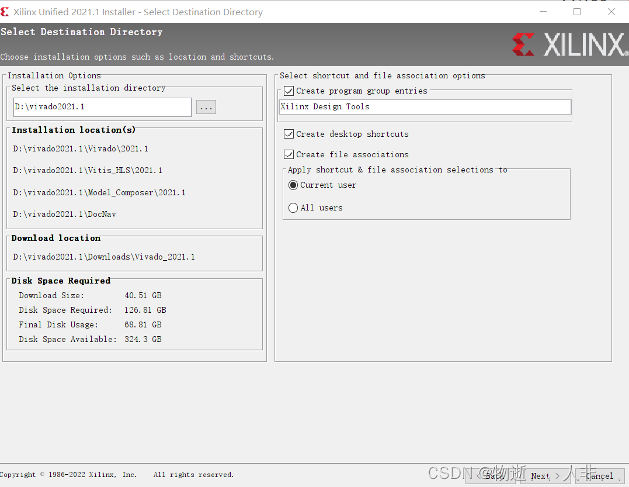Image resolution: width=629 pixels, height=487 pixels.
Task: Click the DocNav installation path
Action: pos(65,215)
